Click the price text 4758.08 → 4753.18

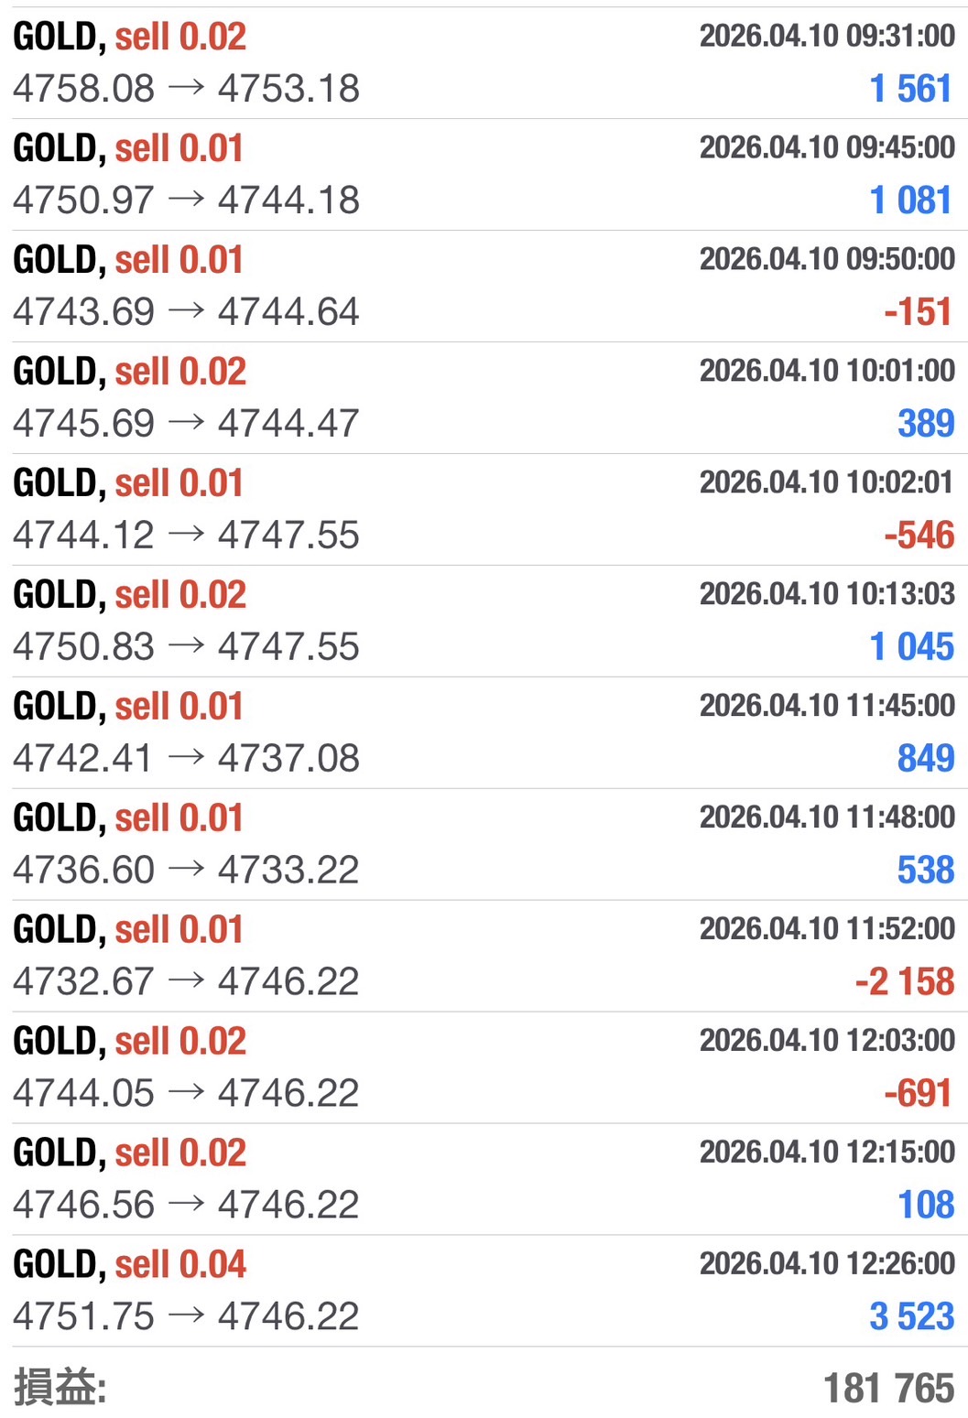[186, 89]
